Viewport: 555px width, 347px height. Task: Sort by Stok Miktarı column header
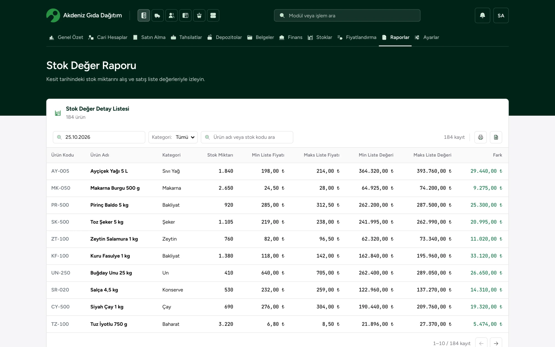coord(220,155)
